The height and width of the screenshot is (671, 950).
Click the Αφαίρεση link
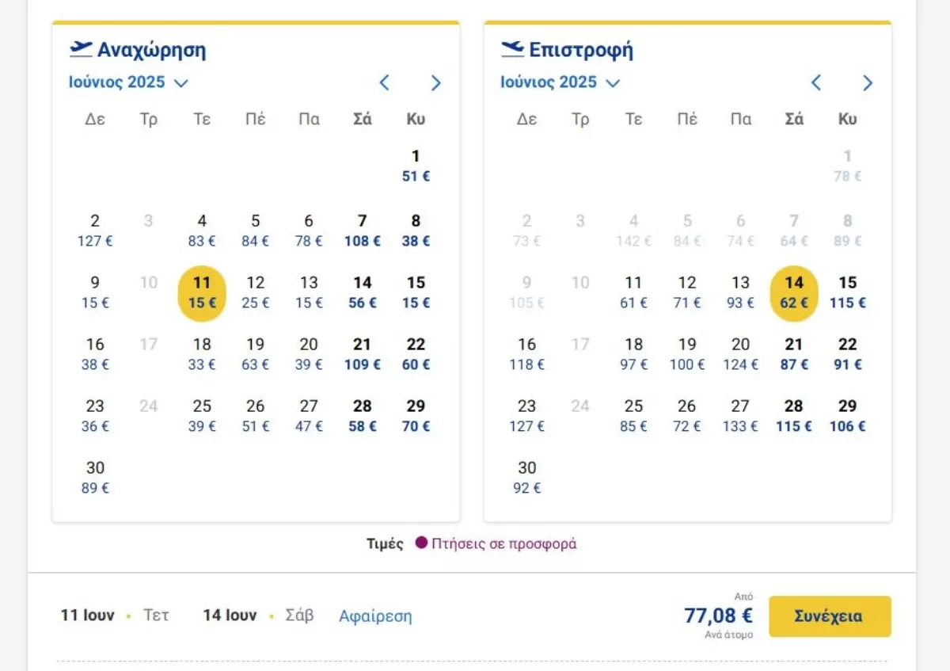pyautogui.click(x=375, y=616)
